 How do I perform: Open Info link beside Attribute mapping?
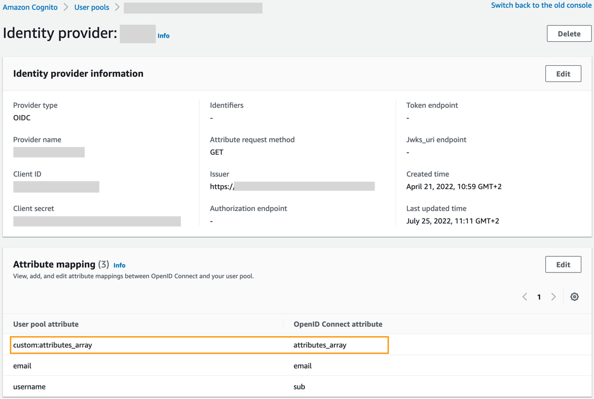[x=119, y=265]
